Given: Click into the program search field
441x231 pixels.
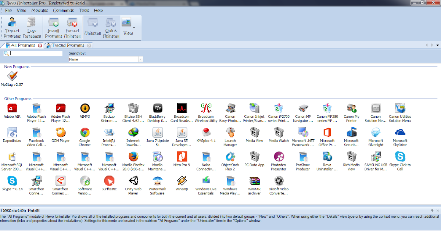Looking at the screenshot, I should [x=36, y=54].
